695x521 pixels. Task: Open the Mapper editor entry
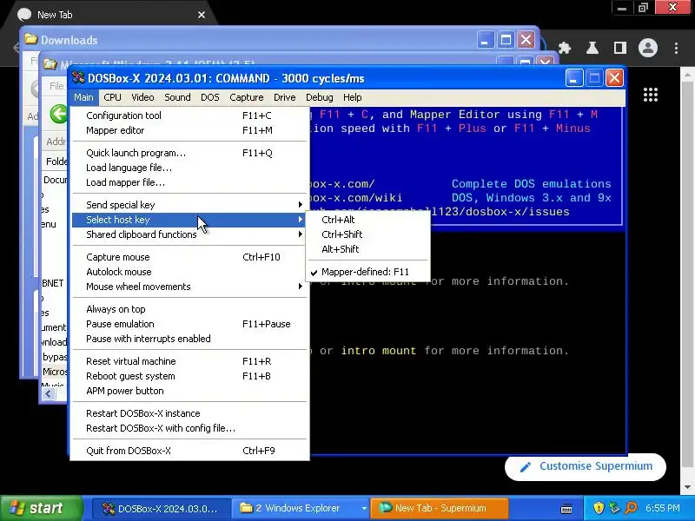click(x=189, y=130)
